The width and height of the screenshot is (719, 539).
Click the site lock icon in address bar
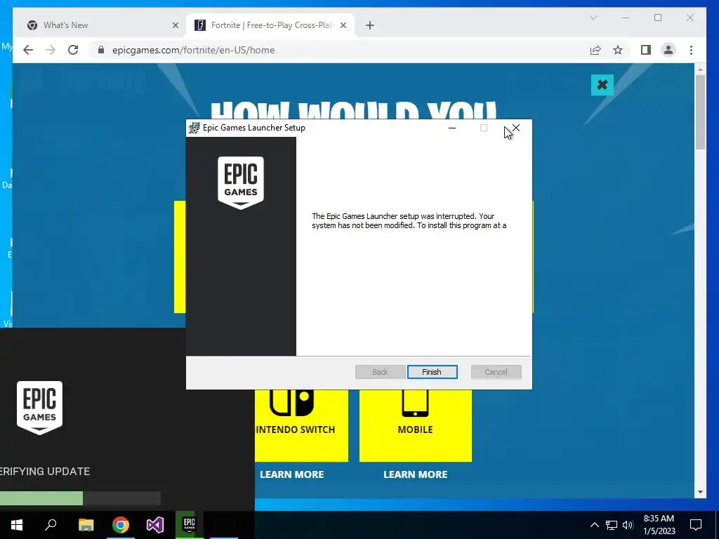(101, 50)
